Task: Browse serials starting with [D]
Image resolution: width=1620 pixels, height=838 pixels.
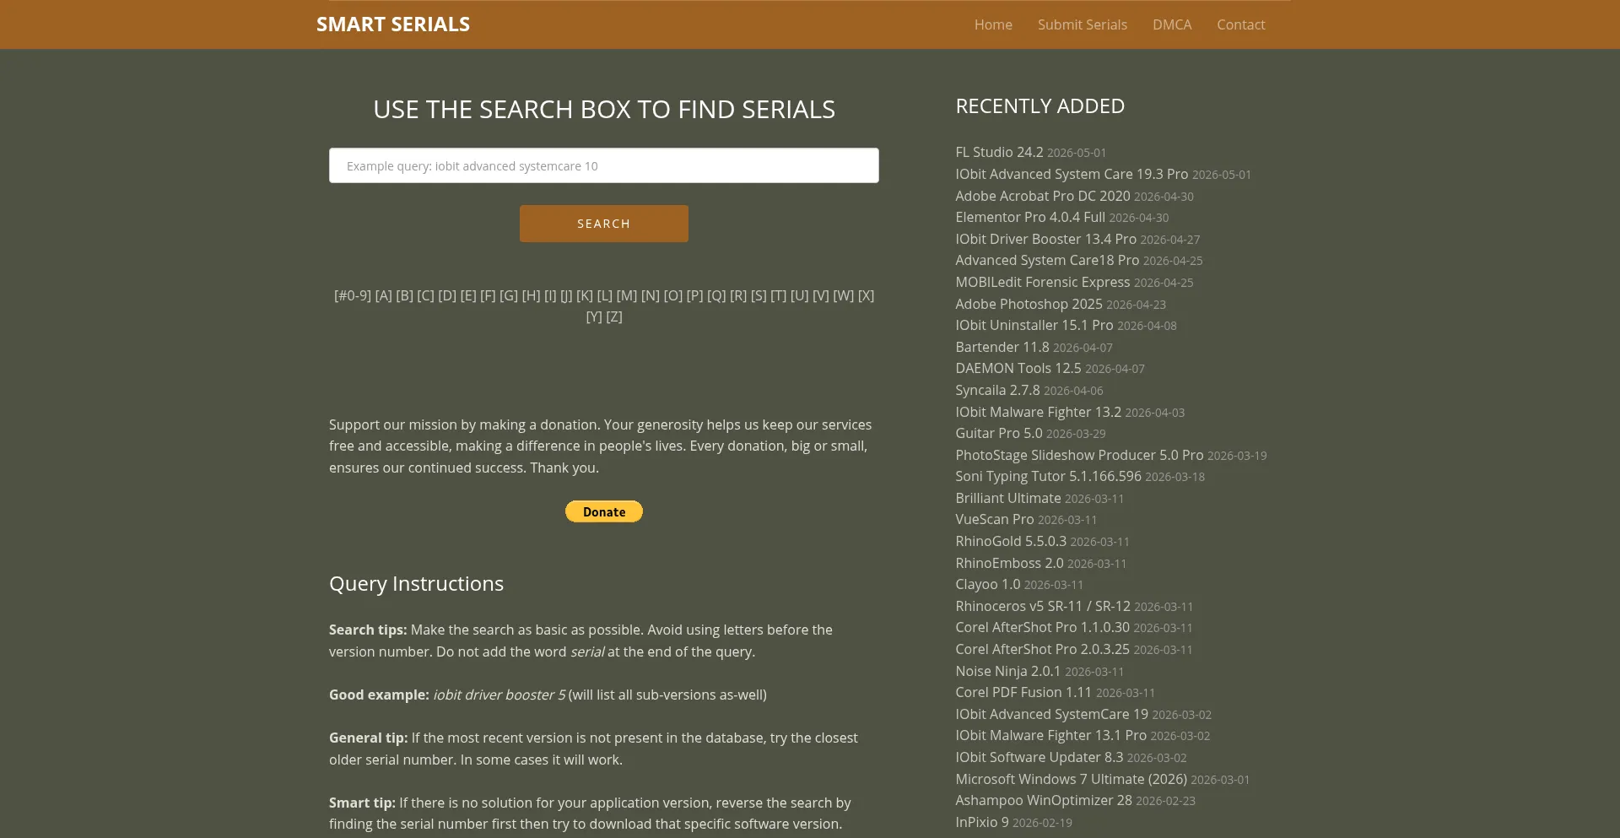Action: [x=447, y=295]
